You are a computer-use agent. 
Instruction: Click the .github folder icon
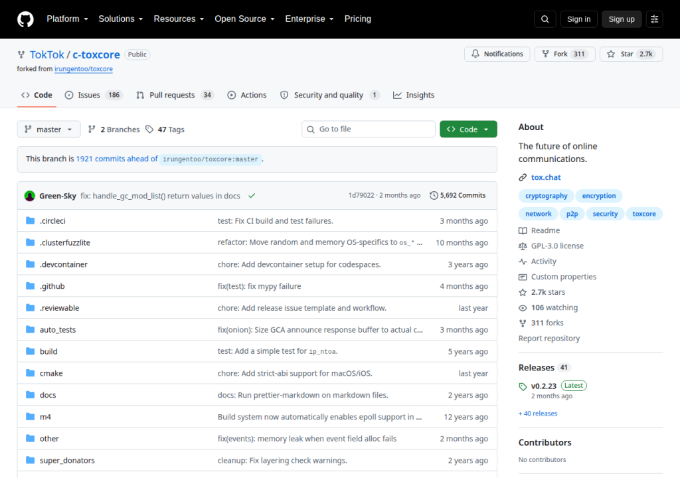click(x=30, y=286)
